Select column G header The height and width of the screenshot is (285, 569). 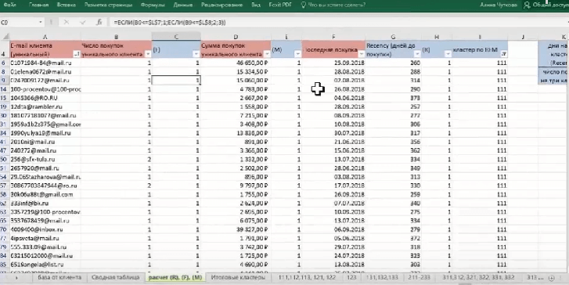pyautogui.click(x=394, y=37)
